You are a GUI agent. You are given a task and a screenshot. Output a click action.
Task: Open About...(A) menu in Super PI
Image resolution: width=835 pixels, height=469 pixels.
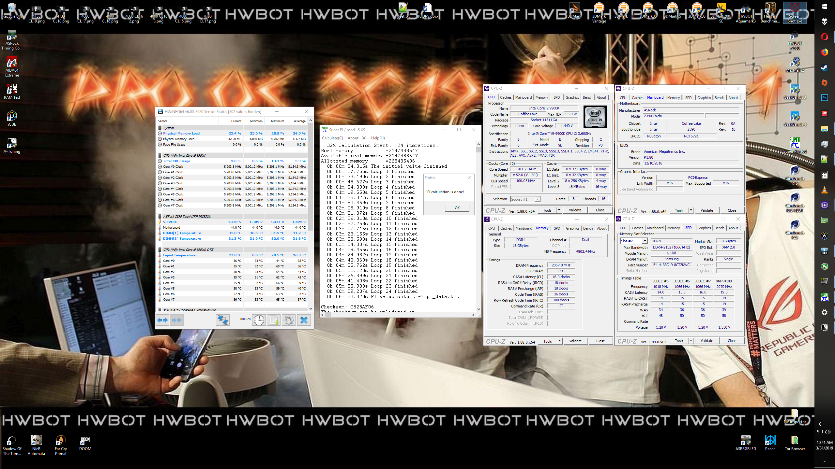tap(357, 138)
